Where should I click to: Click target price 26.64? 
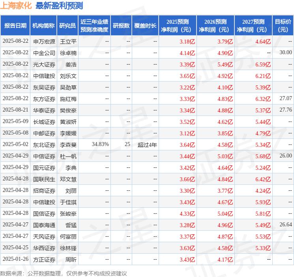286,224
